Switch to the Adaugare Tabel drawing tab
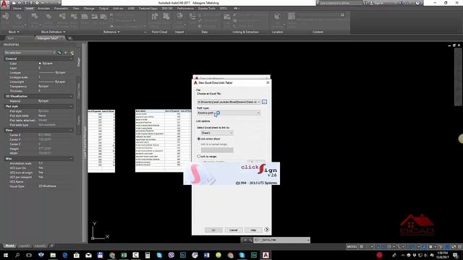 [x=48, y=38]
